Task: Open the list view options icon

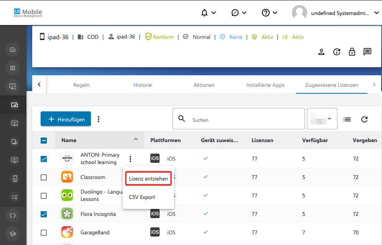Action: coord(347,119)
